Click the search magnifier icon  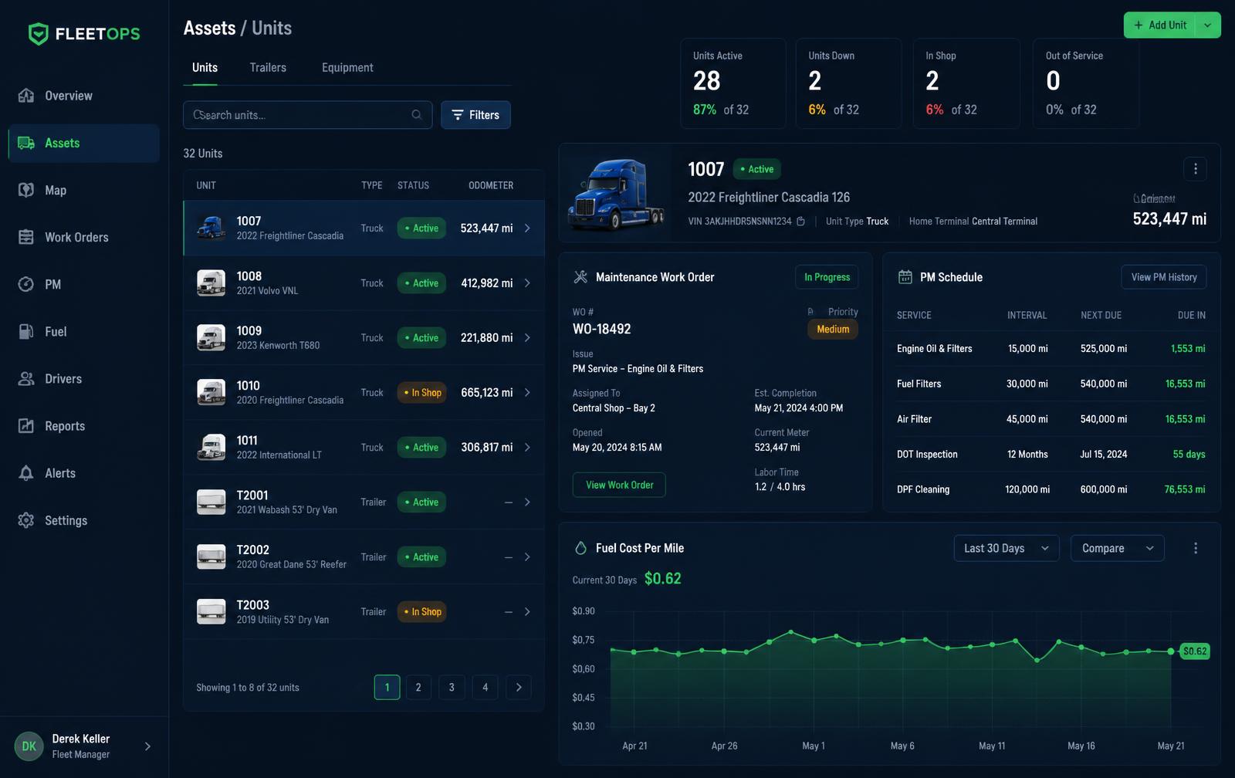417,115
